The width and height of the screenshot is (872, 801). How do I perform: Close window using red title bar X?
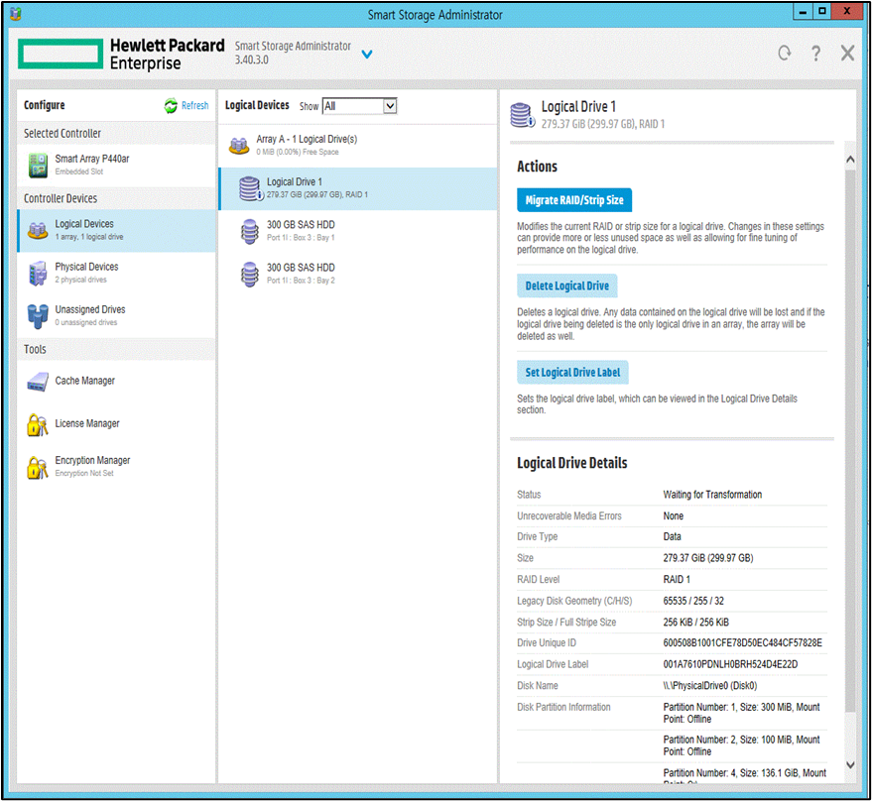(847, 11)
